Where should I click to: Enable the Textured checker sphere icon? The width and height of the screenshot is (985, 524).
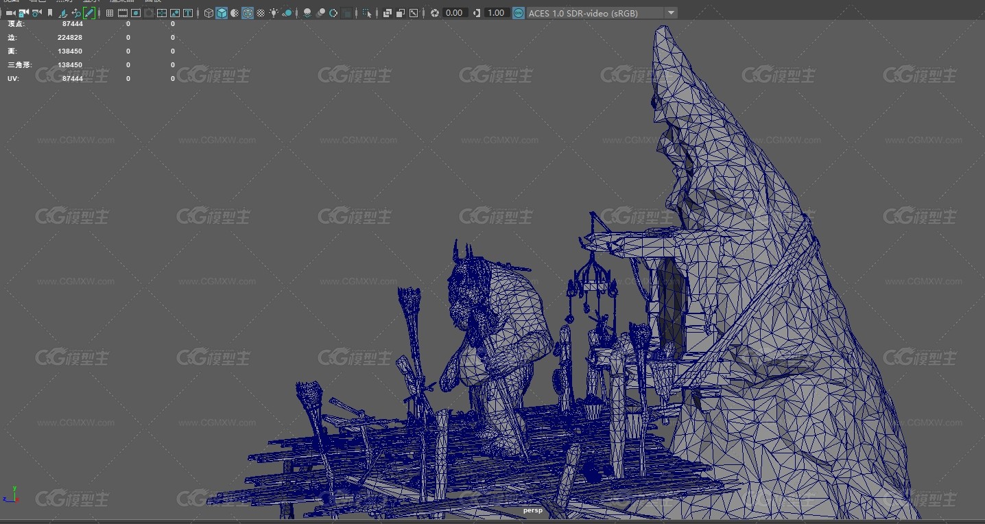coord(261,13)
